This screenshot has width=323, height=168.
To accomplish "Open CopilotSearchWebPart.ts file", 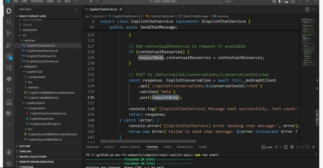I will [x=45, y=140].
